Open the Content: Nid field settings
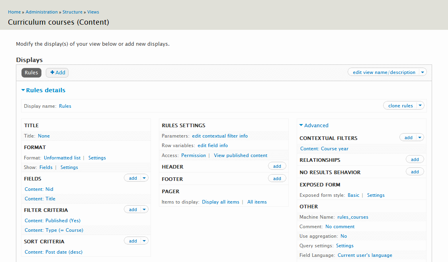 click(x=39, y=189)
